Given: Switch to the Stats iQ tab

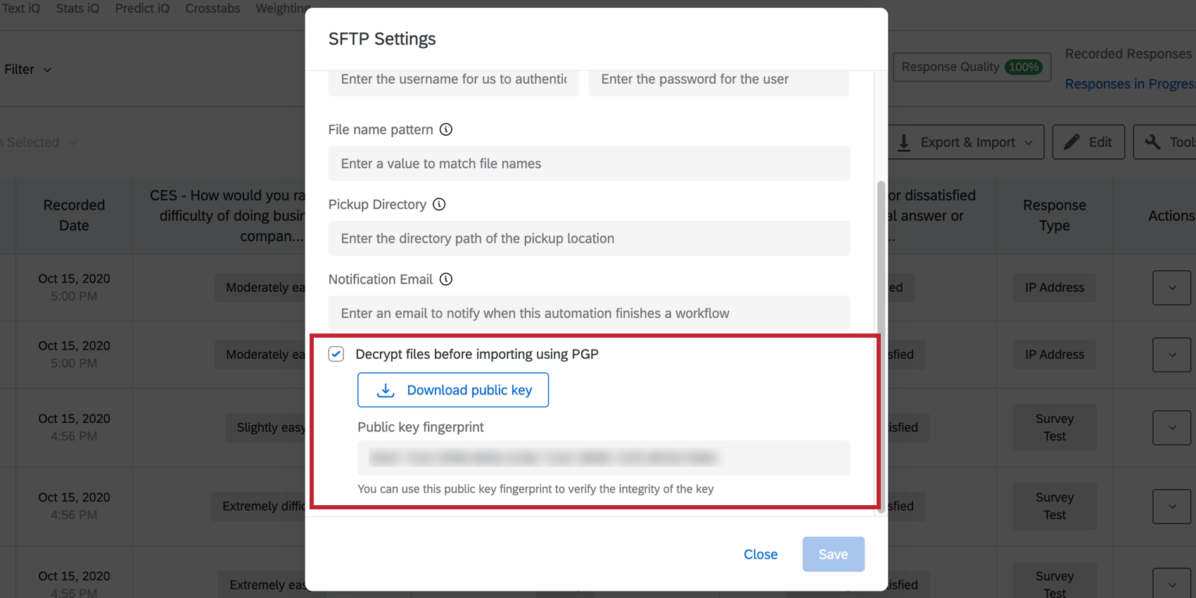Looking at the screenshot, I should tap(77, 8).
